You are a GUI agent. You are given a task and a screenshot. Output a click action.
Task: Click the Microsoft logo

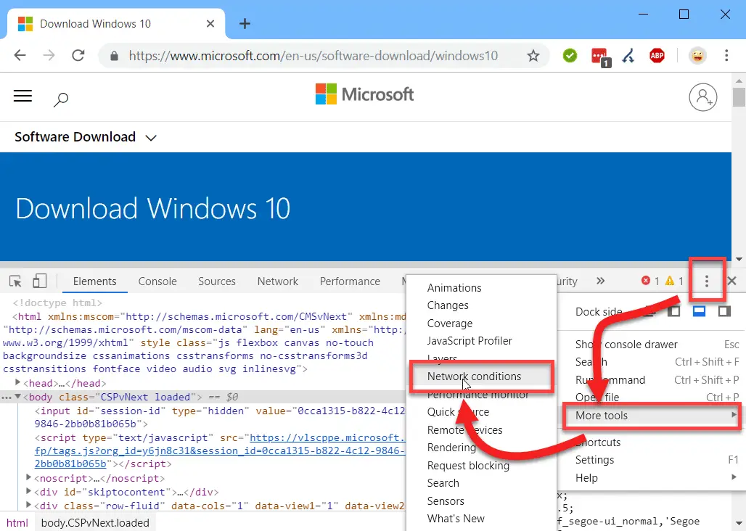364,94
